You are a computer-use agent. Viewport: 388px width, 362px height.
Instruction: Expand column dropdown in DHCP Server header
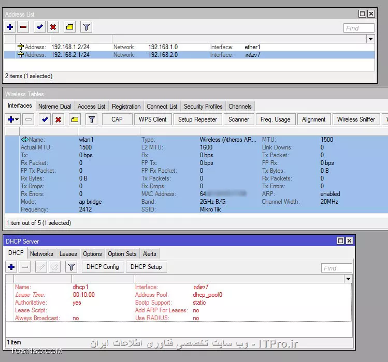[x=348, y=279]
